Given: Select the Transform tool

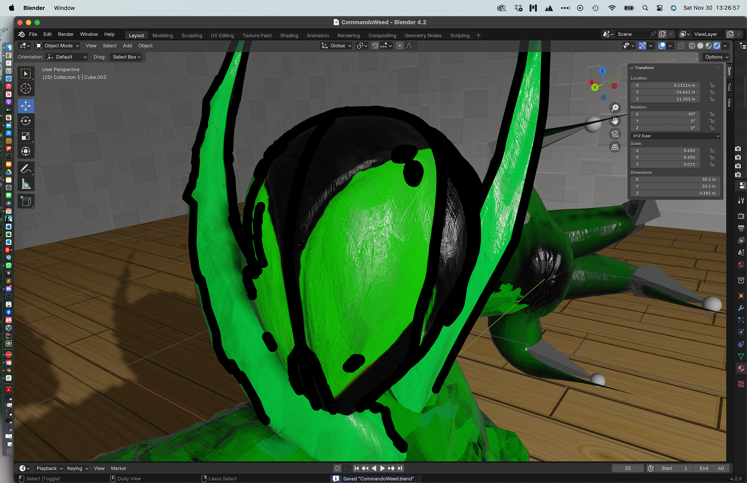Looking at the screenshot, I should click(x=26, y=151).
